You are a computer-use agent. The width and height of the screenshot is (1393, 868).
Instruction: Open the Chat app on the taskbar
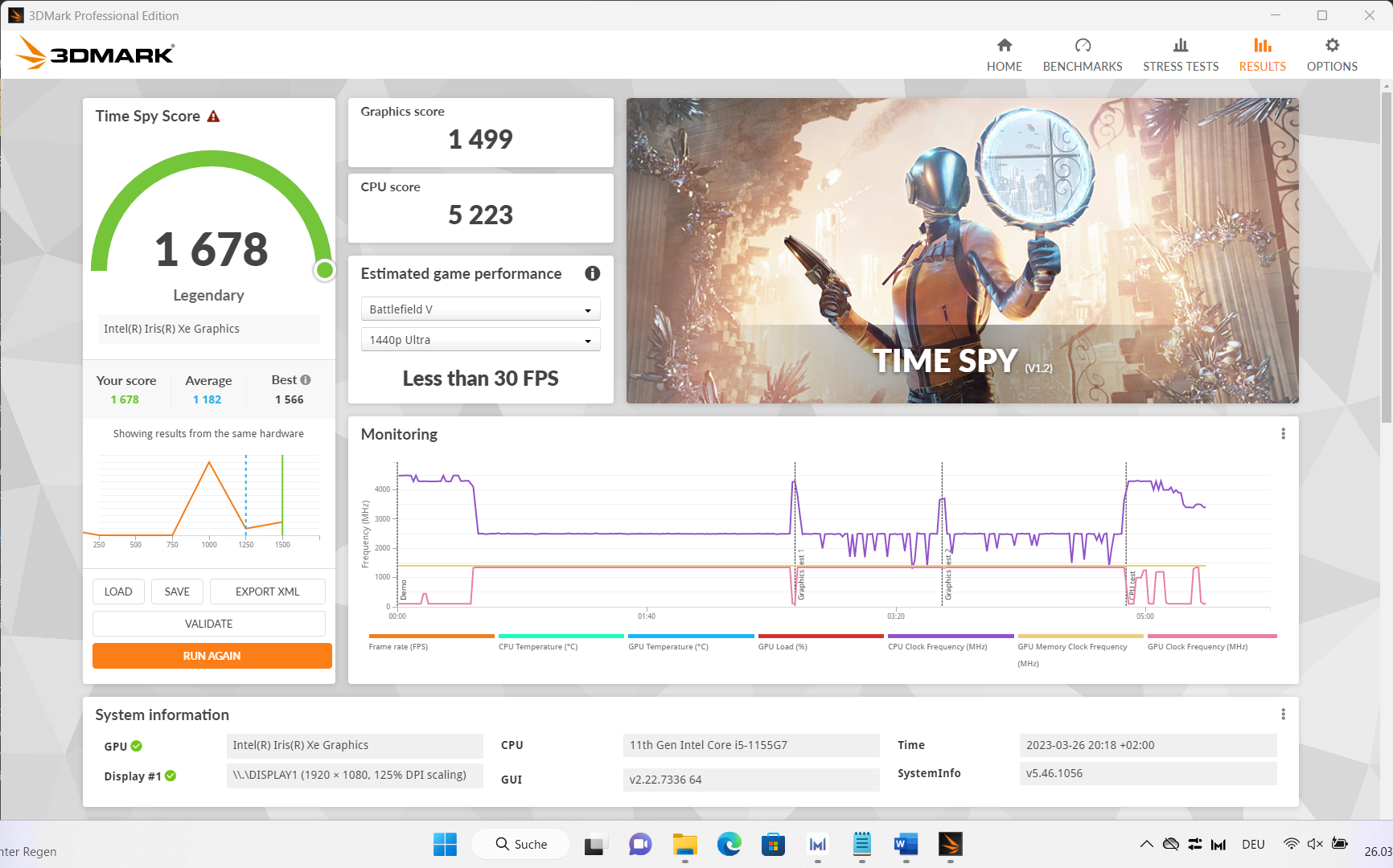[640, 844]
